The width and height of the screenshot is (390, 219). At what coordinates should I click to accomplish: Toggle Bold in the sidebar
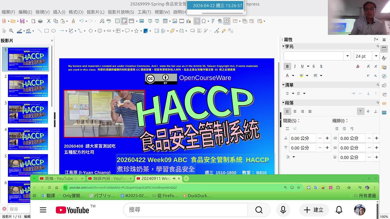tap(287, 66)
